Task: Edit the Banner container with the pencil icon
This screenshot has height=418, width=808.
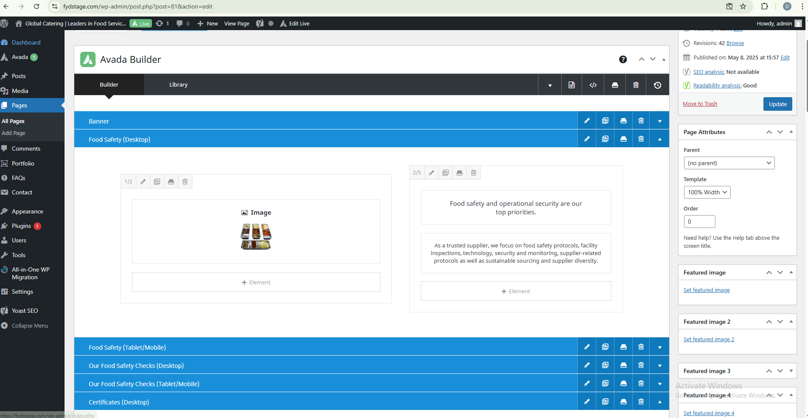Action: (587, 121)
